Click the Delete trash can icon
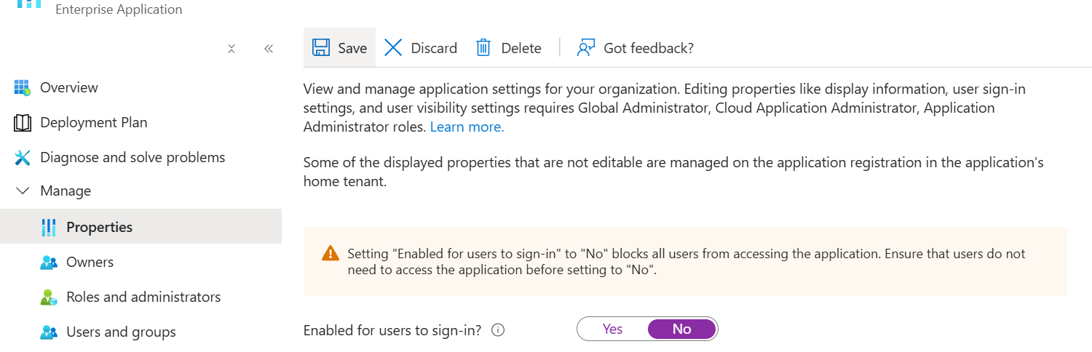Screen dimensions: 1092x352 click(483, 48)
